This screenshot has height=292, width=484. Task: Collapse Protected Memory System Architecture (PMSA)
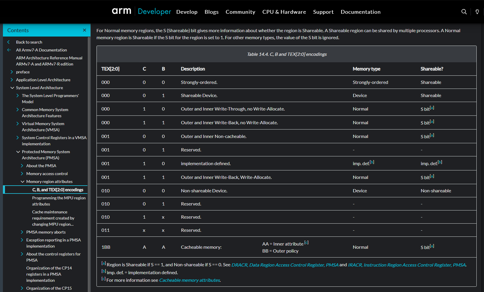click(18, 152)
